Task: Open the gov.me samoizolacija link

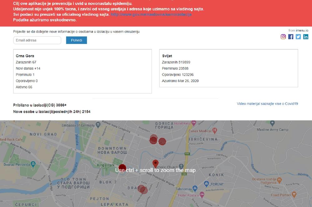Action: click(151, 15)
